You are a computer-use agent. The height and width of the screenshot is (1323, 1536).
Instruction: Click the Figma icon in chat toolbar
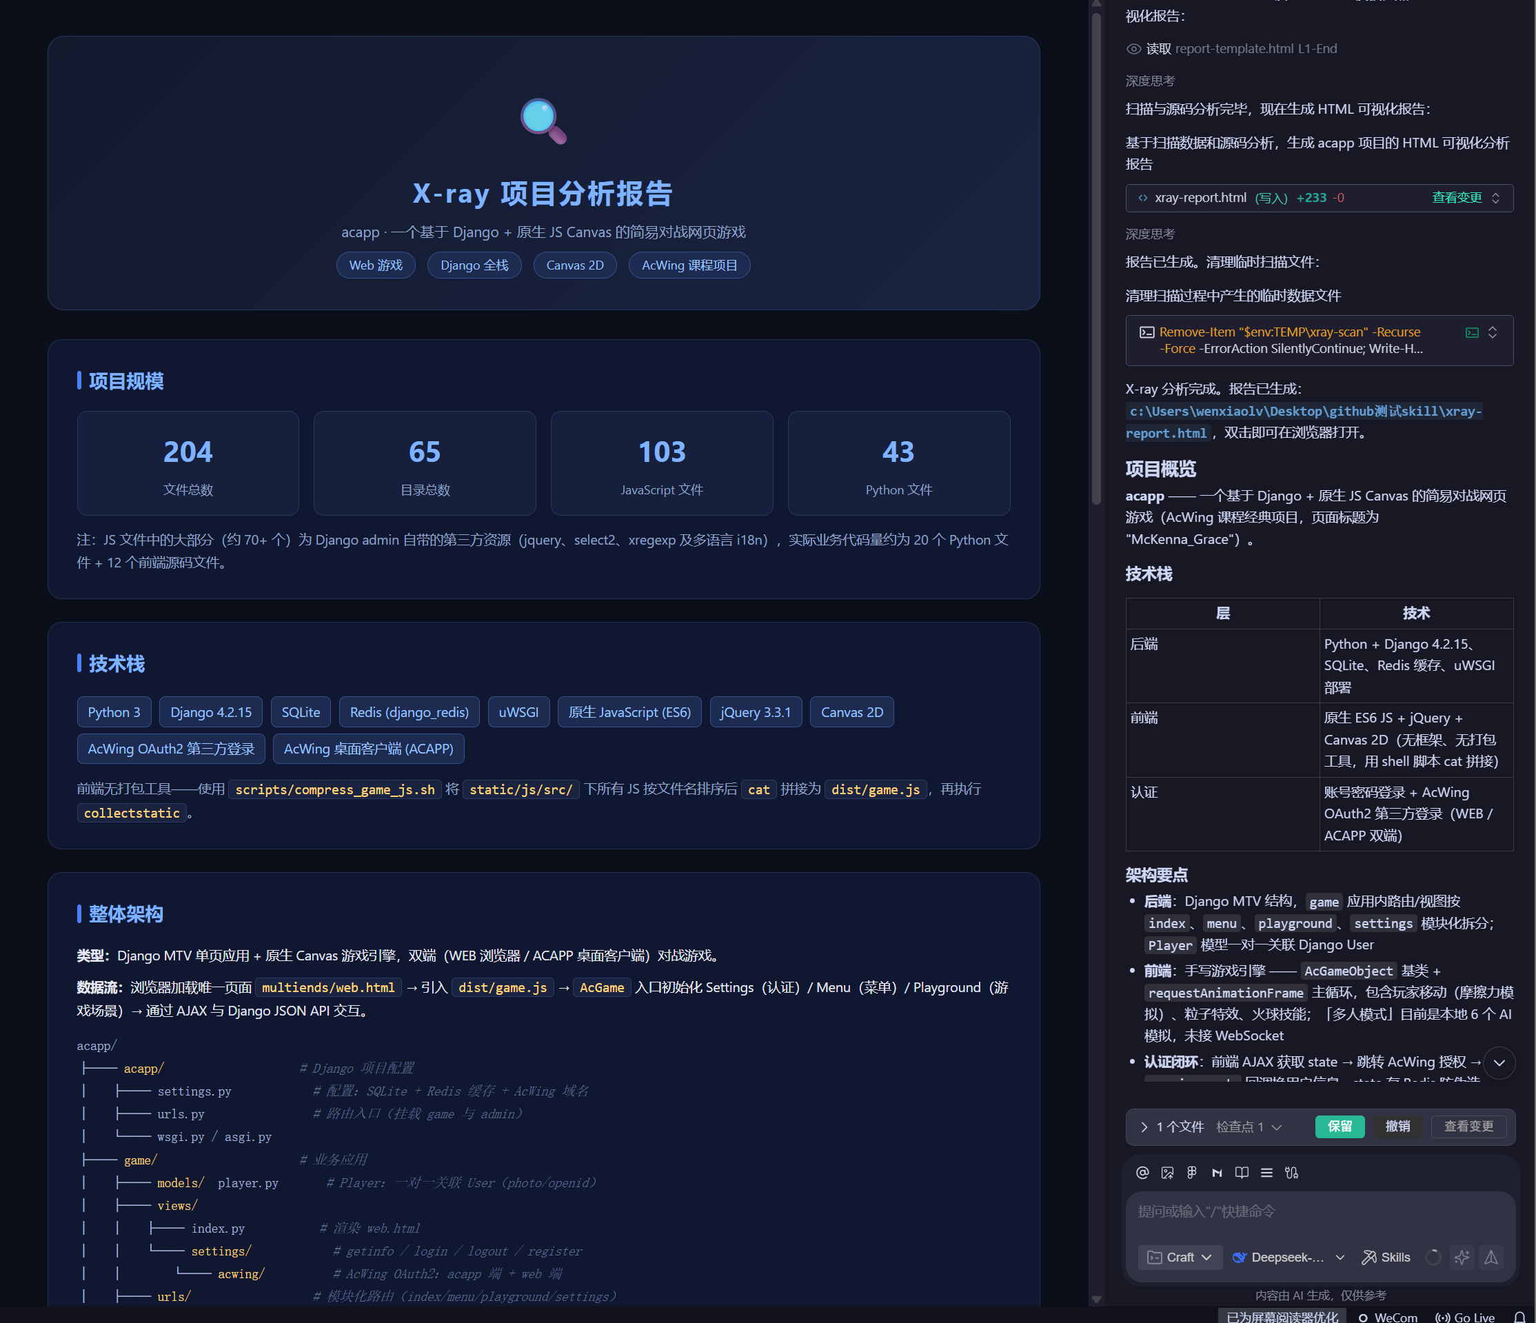click(1192, 1173)
